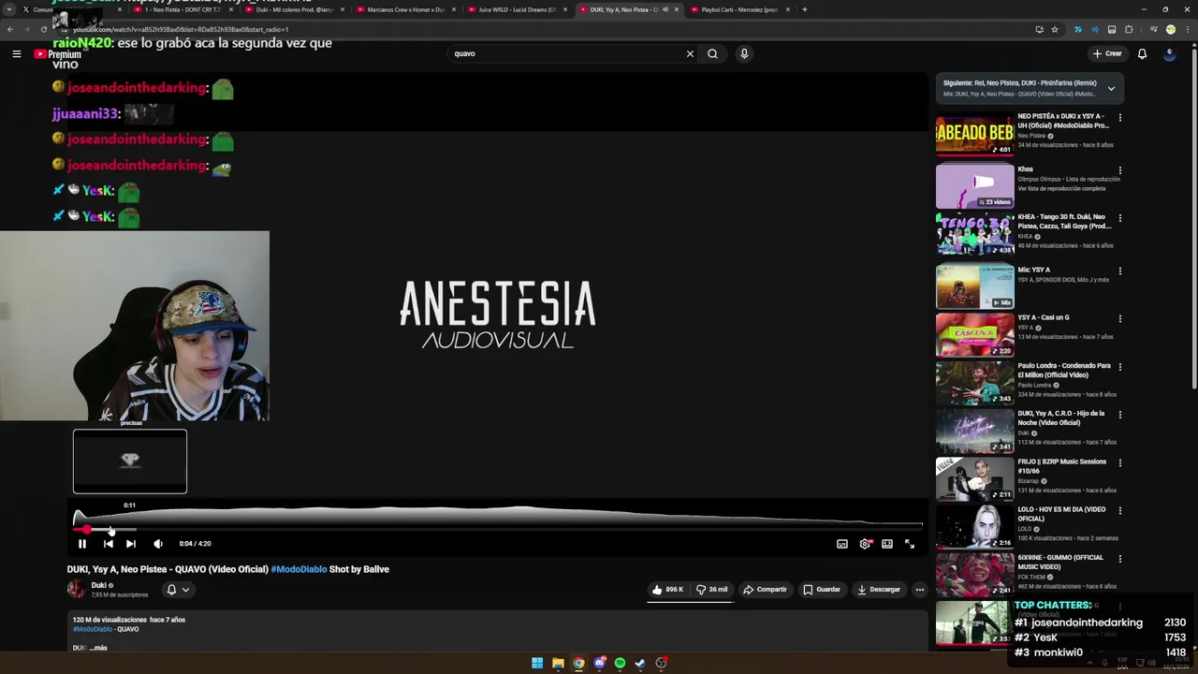
Task: Toggle subtitles in the video player
Action: pos(842,543)
